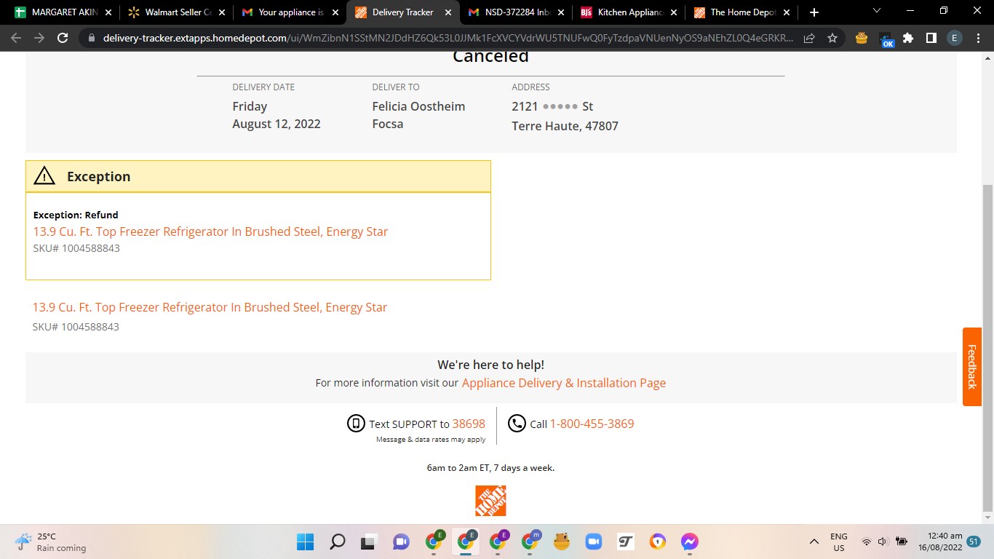Image resolution: width=994 pixels, height=559 pixels.
Task: Switch to the BJ's Kitchen Appliances tab
Action: coord(629,12)
